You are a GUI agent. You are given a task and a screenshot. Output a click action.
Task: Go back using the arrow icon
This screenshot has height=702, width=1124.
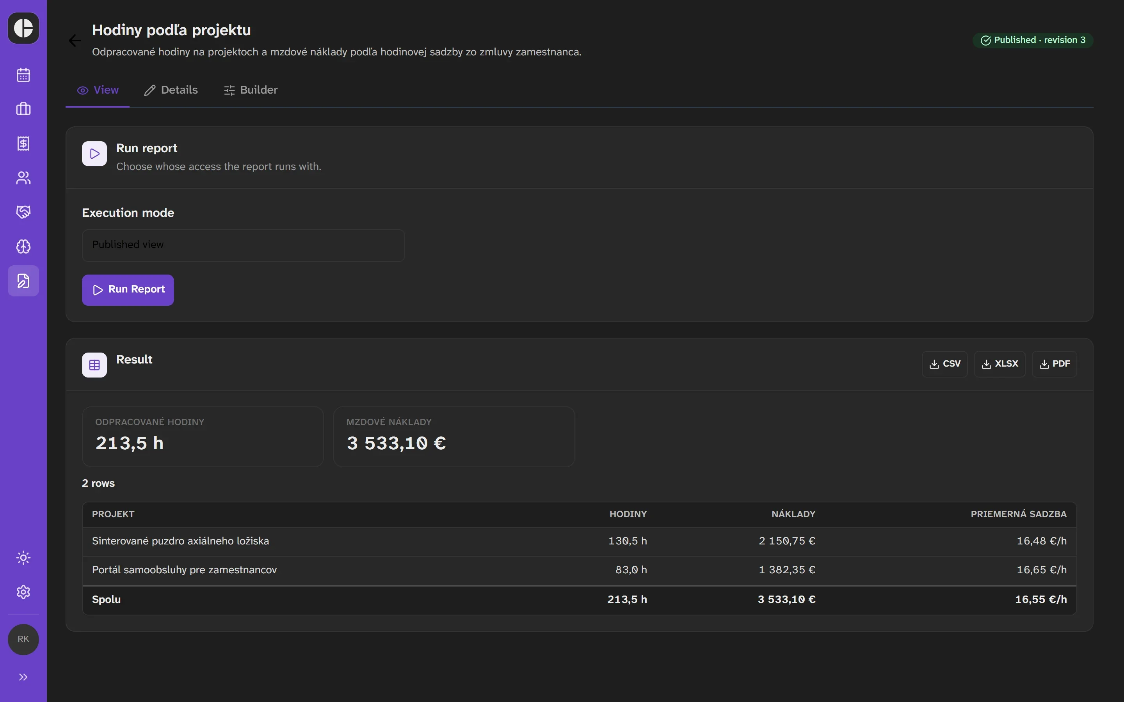pyautogui.click(x=75, y=41)
